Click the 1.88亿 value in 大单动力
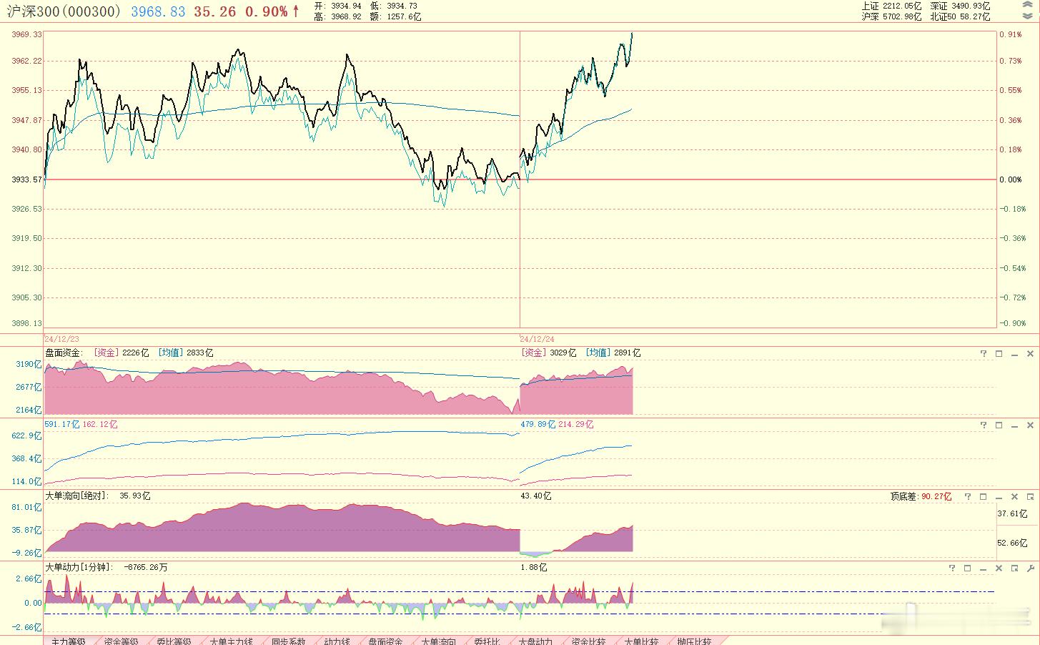The width and height of the screenshot is (1040, 645). pos(534,567)
